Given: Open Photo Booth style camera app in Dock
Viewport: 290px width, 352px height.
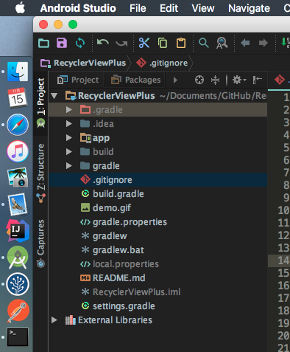Looking at the screenshot, I should click(18, 177).
